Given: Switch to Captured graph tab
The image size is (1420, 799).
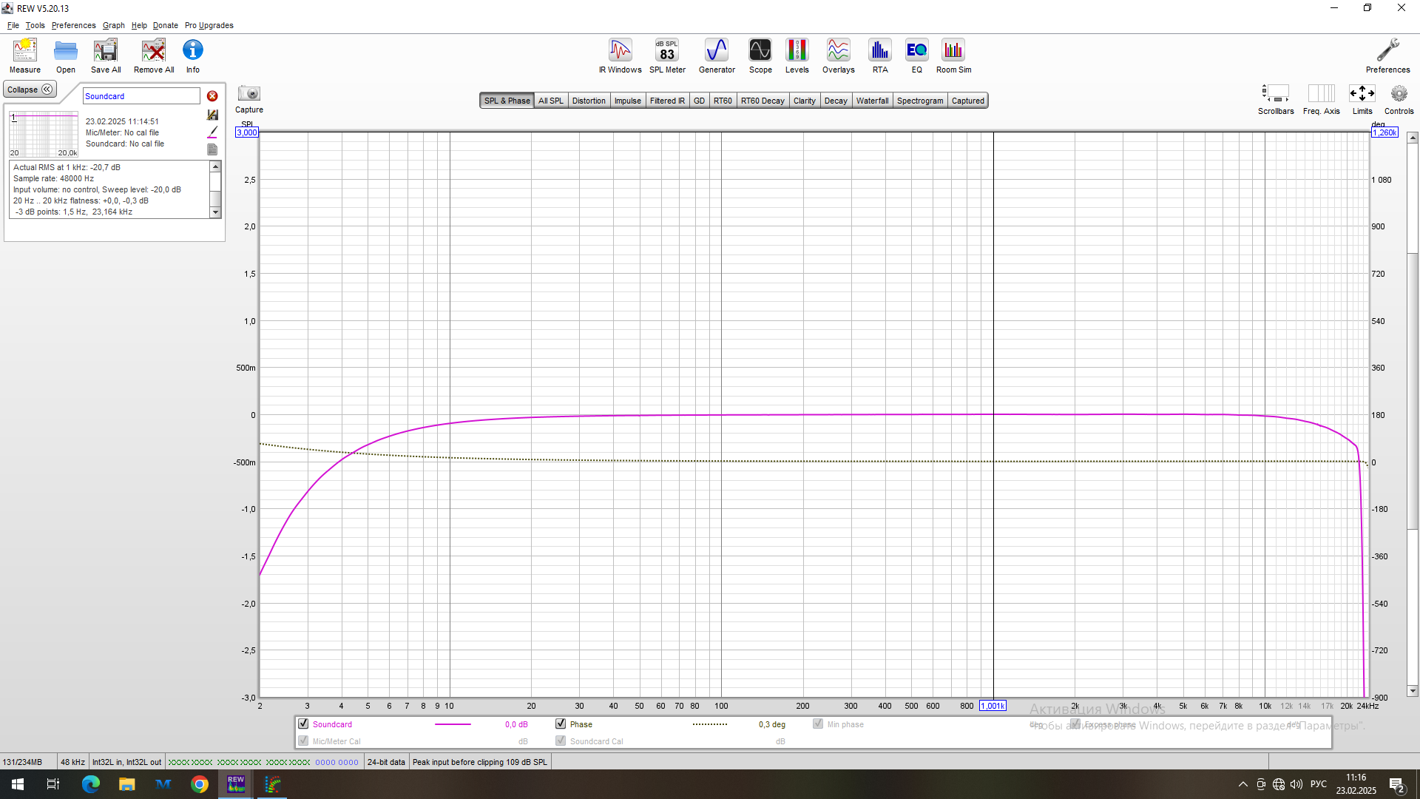Looking at the screenshot, I should click(968, 101).
